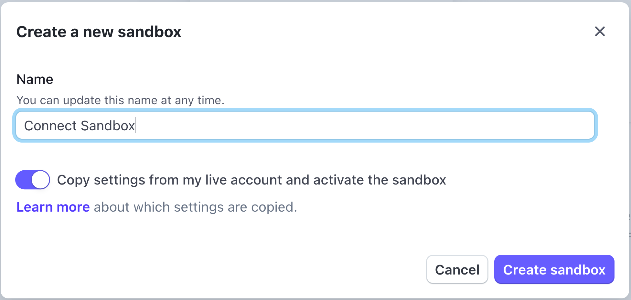Open the Learn more link

tap(53, 207)
